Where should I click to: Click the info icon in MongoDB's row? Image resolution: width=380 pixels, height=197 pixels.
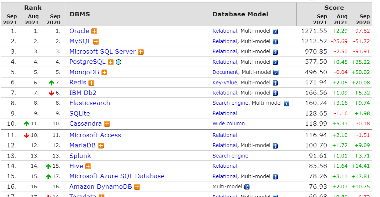(x=276, y=72)
